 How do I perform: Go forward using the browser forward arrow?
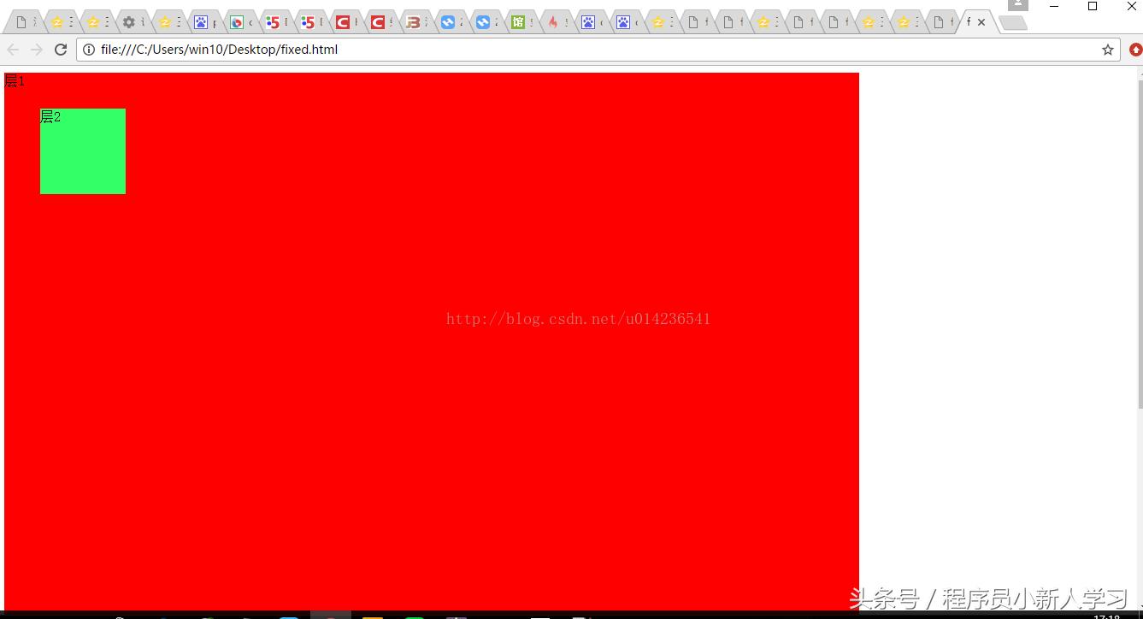point(37,50)
